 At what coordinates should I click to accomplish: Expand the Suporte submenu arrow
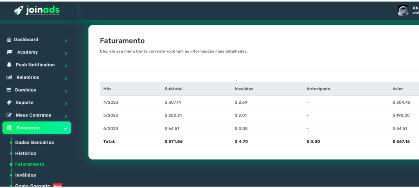click(x=66, y=103)
